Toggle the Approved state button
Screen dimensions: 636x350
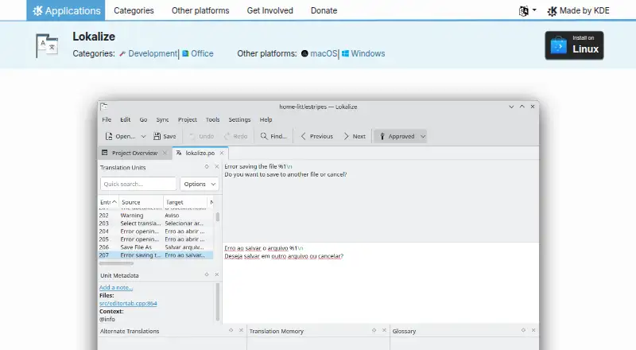tap(397, 137)
